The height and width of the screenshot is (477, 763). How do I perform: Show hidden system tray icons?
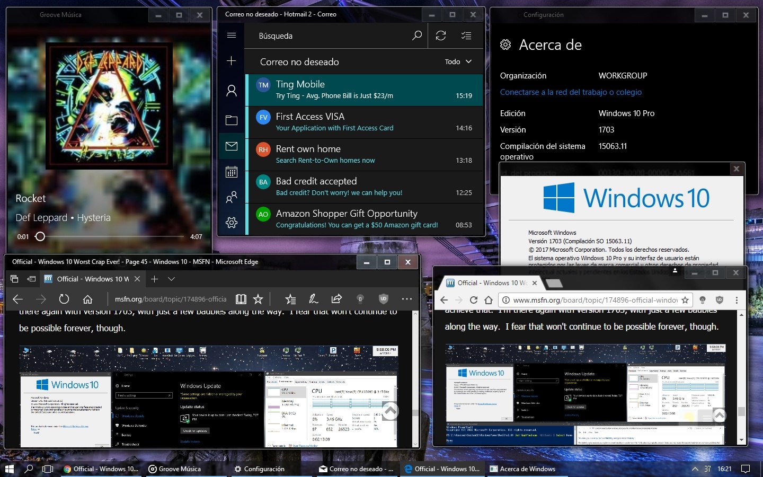click(x=695, y=469)
